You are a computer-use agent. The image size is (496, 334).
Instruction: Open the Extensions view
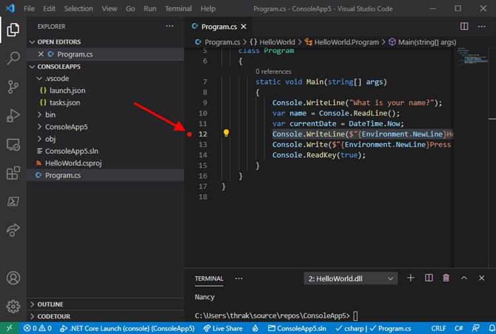click(x=13, y=173)
